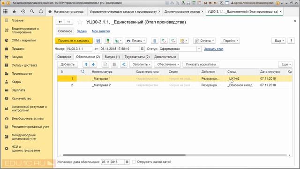Expand the Заполнить menu
This screenshot has width=300, height=169.
point(141,64)
